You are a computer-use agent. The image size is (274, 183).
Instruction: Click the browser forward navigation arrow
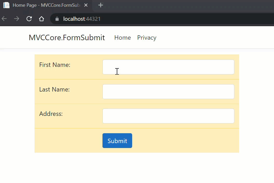tap(16, 18)
